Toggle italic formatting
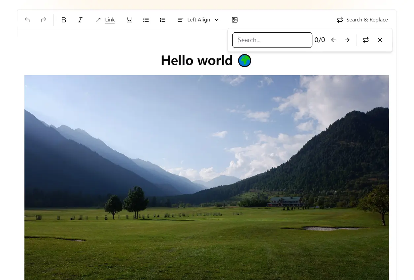 click(x=80, y=20)
